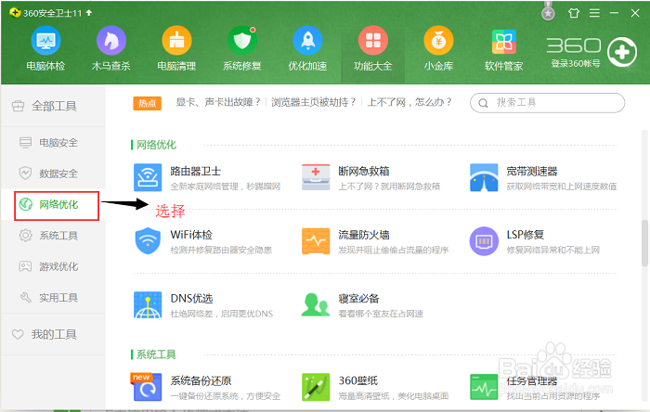Select 全部工具 in the sidebar
The image size is (650, 412).
[53, 107]
